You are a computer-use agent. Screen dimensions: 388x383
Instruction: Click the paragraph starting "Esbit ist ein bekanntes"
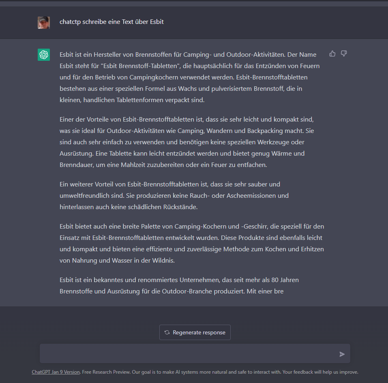click(x=179, y=285)
